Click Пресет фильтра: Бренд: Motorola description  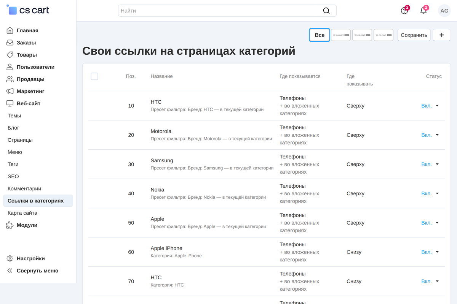click(x=211, y=139)
